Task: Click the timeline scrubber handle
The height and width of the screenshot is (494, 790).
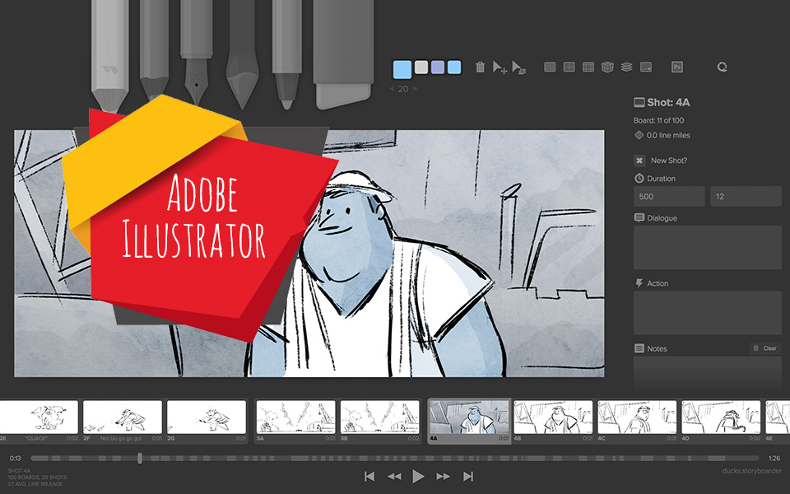Action: coord(140,459)
